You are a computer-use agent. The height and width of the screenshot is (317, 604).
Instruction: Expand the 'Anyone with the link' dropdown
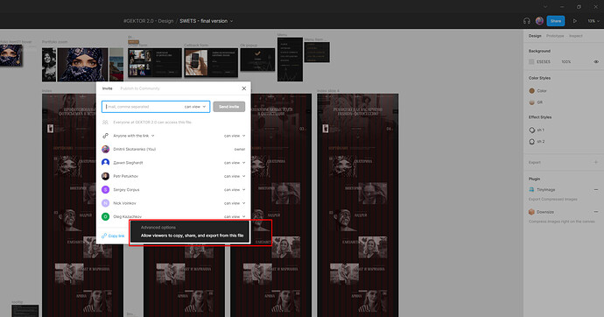pyautogui.click(x=134, y=136)
